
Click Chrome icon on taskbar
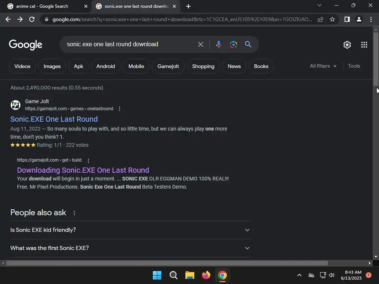(x=222, y=275)
